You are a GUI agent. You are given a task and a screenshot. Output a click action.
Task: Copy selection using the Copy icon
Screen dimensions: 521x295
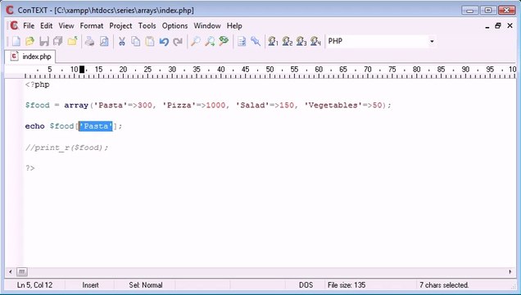tap(135, 41)
